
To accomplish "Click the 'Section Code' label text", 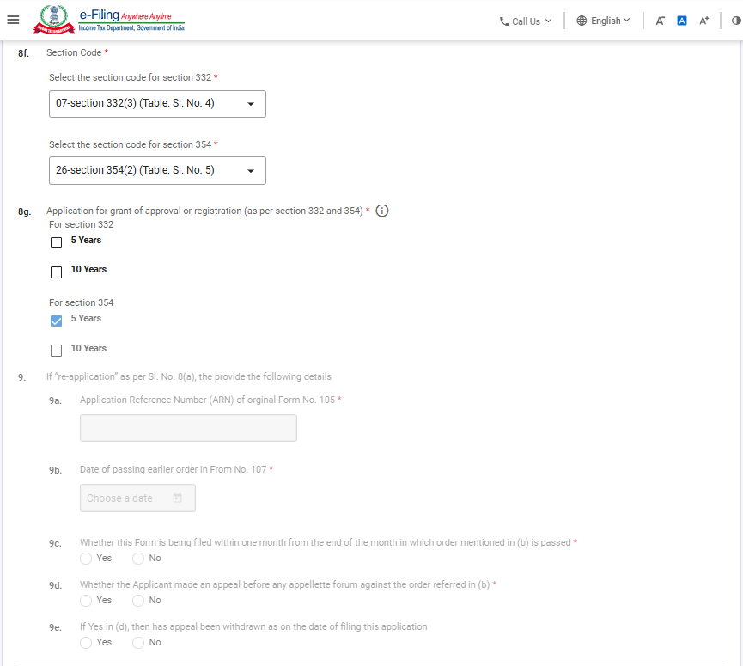I will point(74,52).
